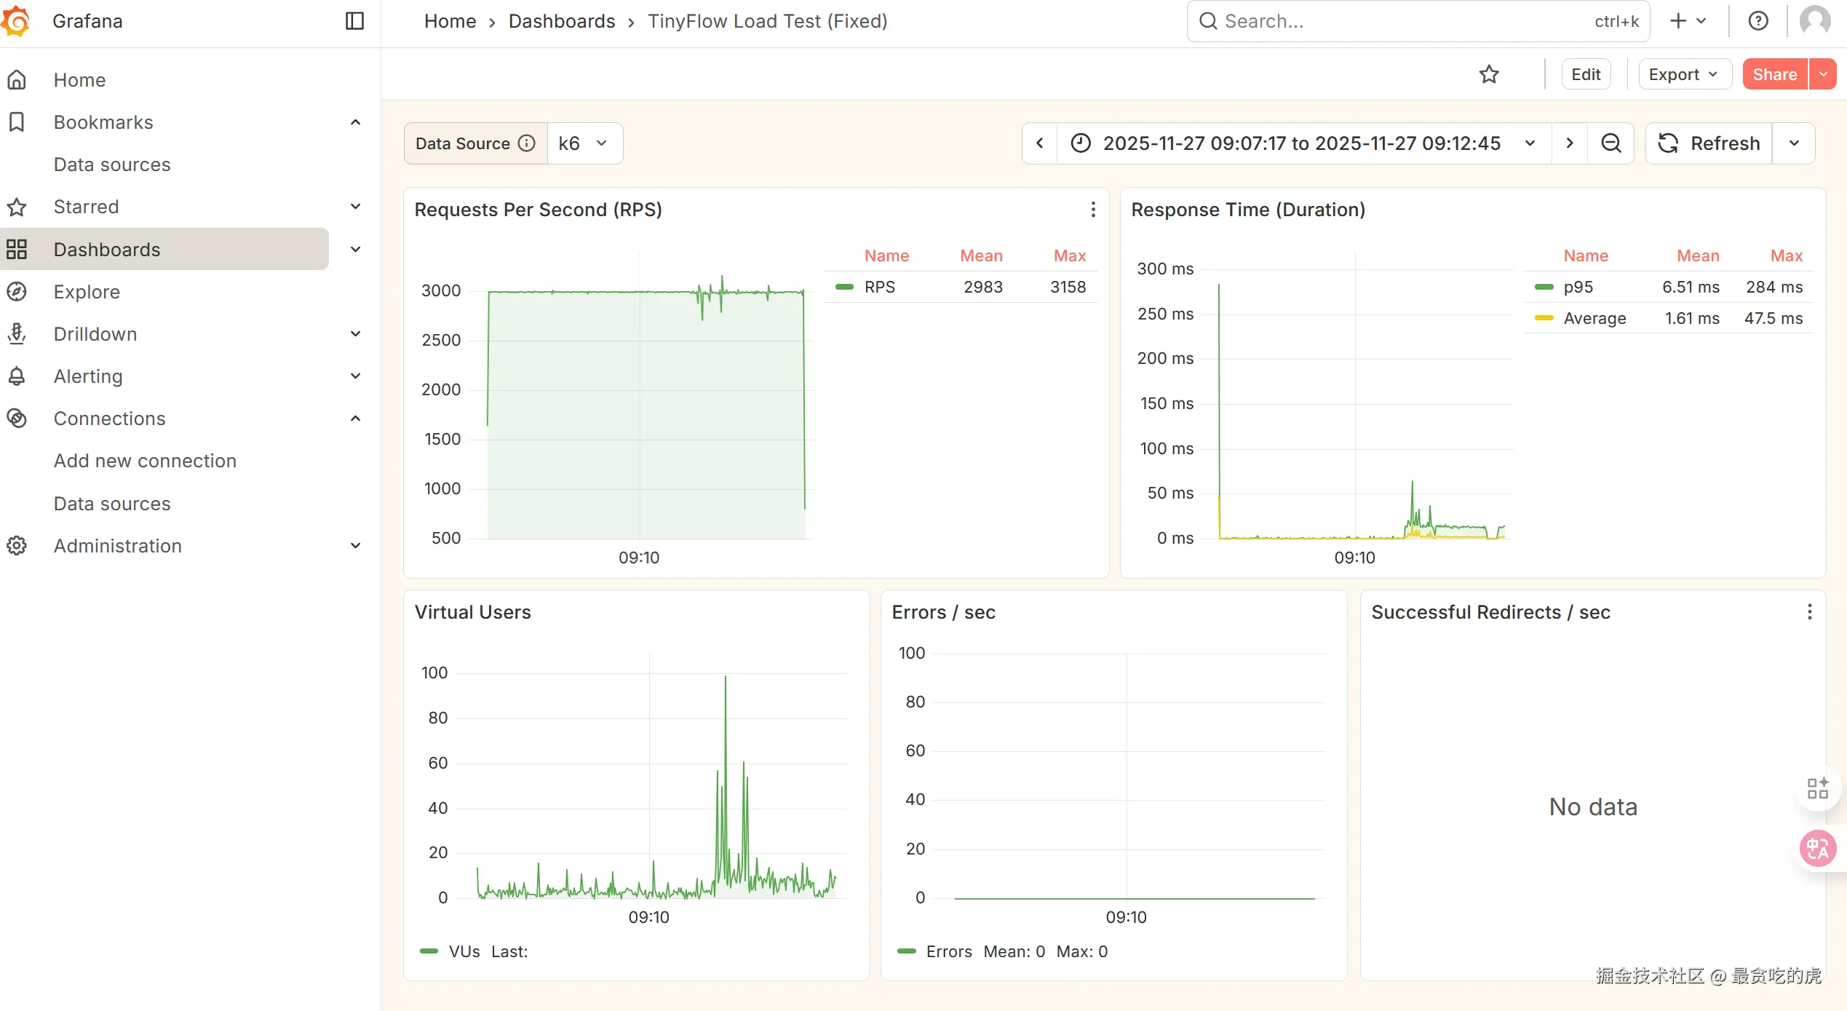
Task: Shift time range backward arrow
Action: coord(1040,143)
